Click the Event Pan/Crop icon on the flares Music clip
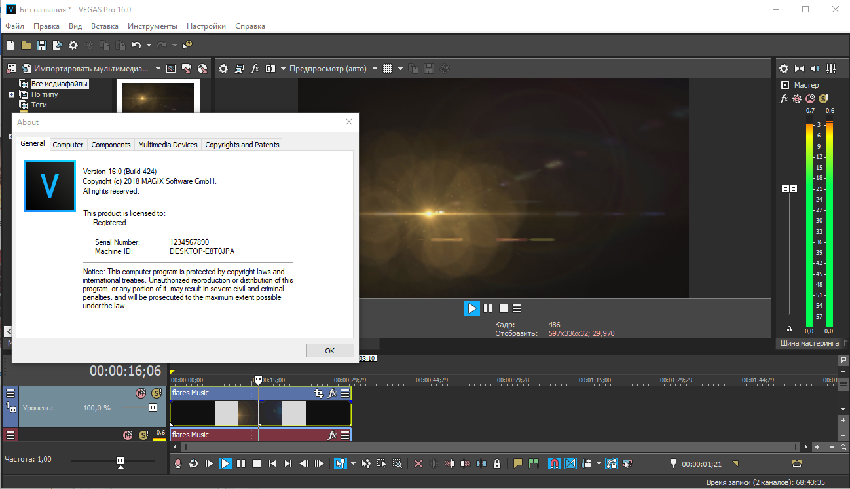Screen dimensions: 850x489 point(319,393)
